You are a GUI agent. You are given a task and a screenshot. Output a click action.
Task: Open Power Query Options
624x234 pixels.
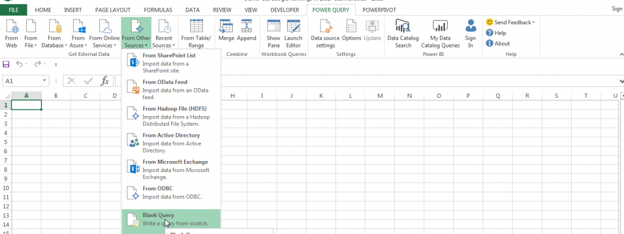(352, 30)
